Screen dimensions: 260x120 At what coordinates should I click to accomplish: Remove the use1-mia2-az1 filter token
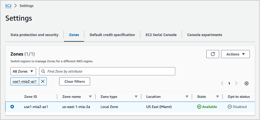[x=43, y=81]
